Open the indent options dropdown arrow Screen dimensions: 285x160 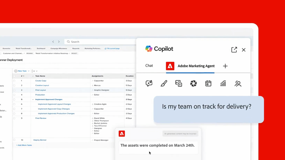[37, 71]
